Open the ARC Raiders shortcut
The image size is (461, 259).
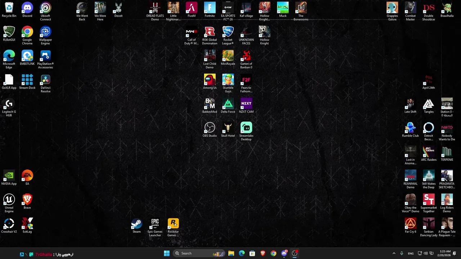point(429,154)
